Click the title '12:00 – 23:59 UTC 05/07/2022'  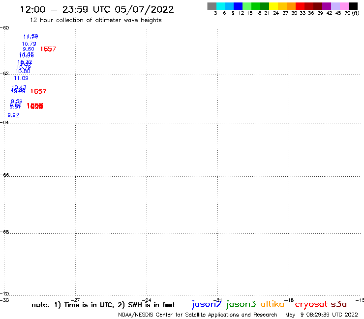[x=97, y=10]
